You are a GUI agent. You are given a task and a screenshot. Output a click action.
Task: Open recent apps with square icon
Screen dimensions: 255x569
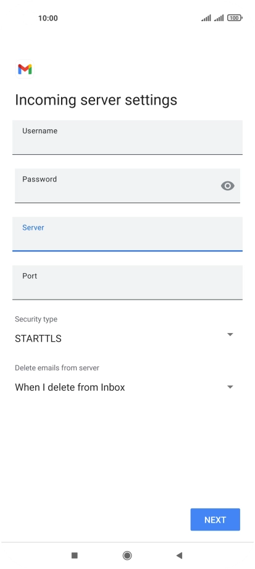click(75, 555)
